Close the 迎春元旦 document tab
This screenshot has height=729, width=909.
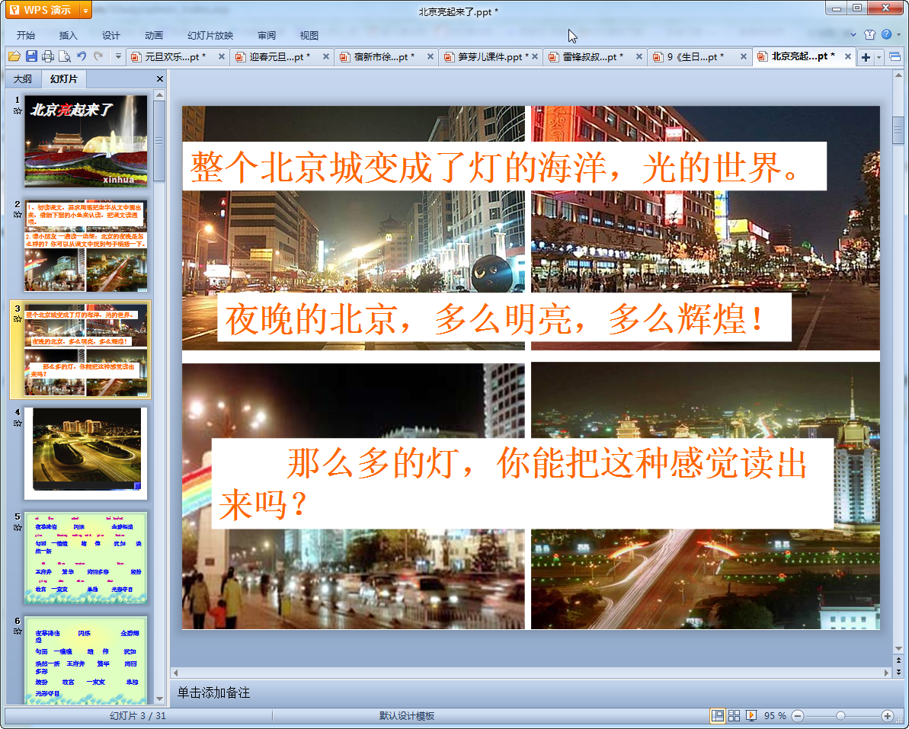[x=326, y=57]
